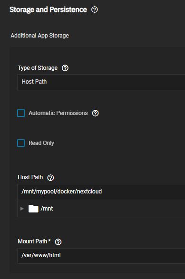Open the Type of Storage dropdown
This screenshot has height=279, width=185.
tap(101, 82)
